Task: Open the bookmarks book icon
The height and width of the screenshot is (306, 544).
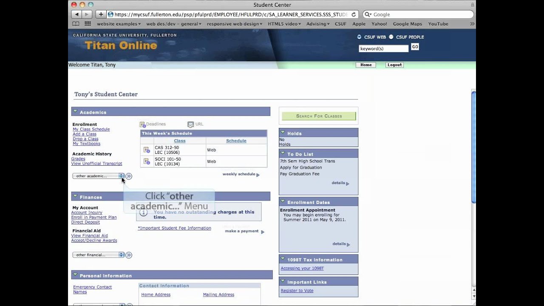Action: coord(76,24)
